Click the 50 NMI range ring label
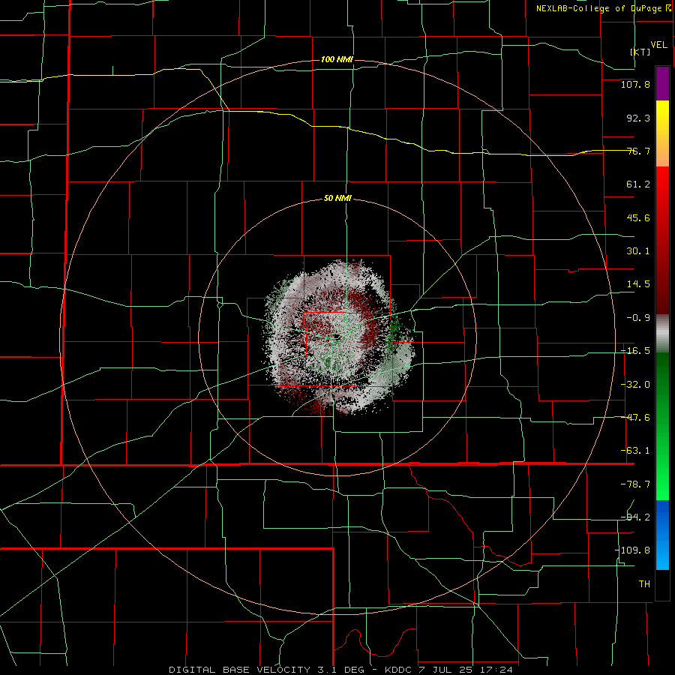Viewport: 675px width, 675px height. point(337,199)
